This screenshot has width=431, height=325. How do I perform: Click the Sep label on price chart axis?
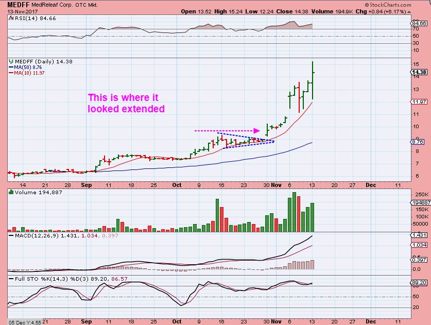pos(87,185)
